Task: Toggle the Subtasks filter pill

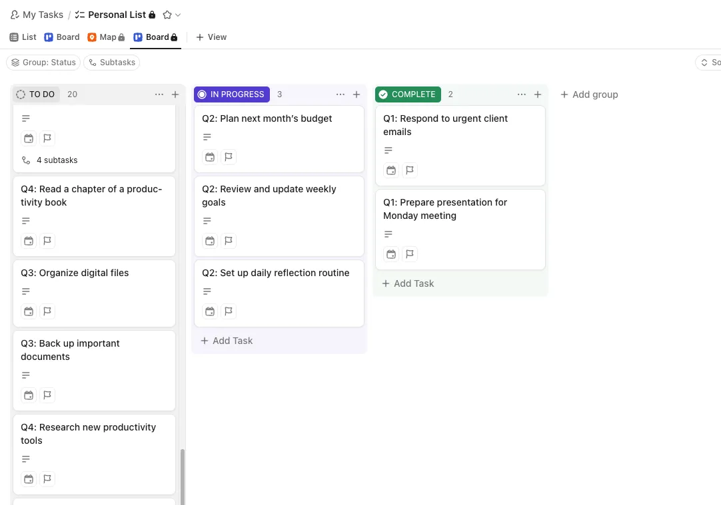Action: coord(112,63)
